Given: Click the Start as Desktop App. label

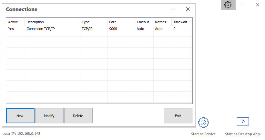Looking at the screenshot, I should pos(243,134).
